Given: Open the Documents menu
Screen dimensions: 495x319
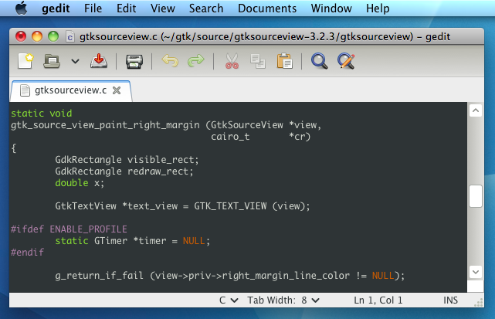Looking at the screenshot, I should 267,8.
